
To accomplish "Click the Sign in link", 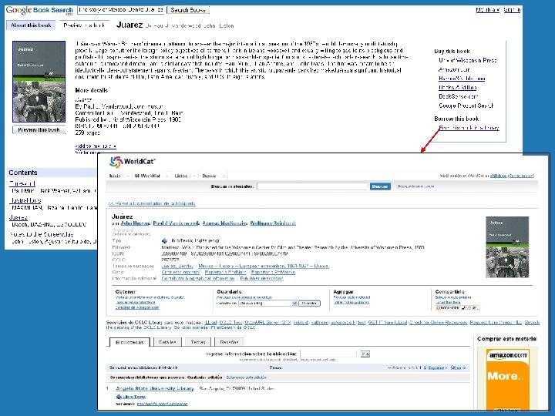I will click(x=512, y=9).
